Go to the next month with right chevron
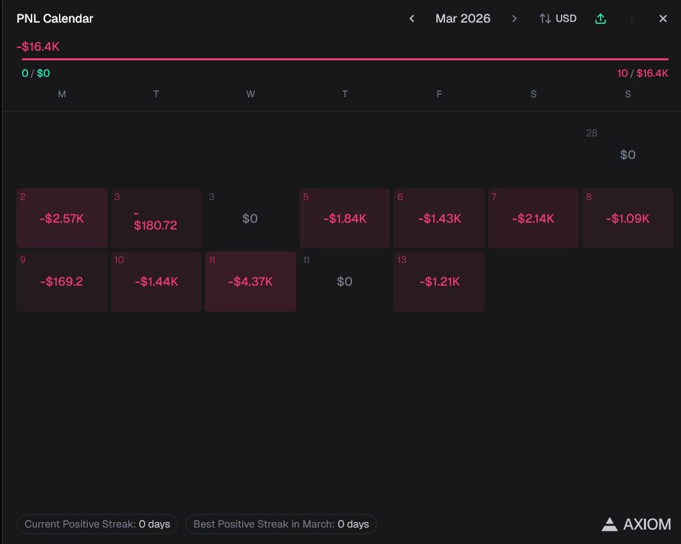Image resolution: width=681 pixels, height=544 pixels. coord(514,18)
